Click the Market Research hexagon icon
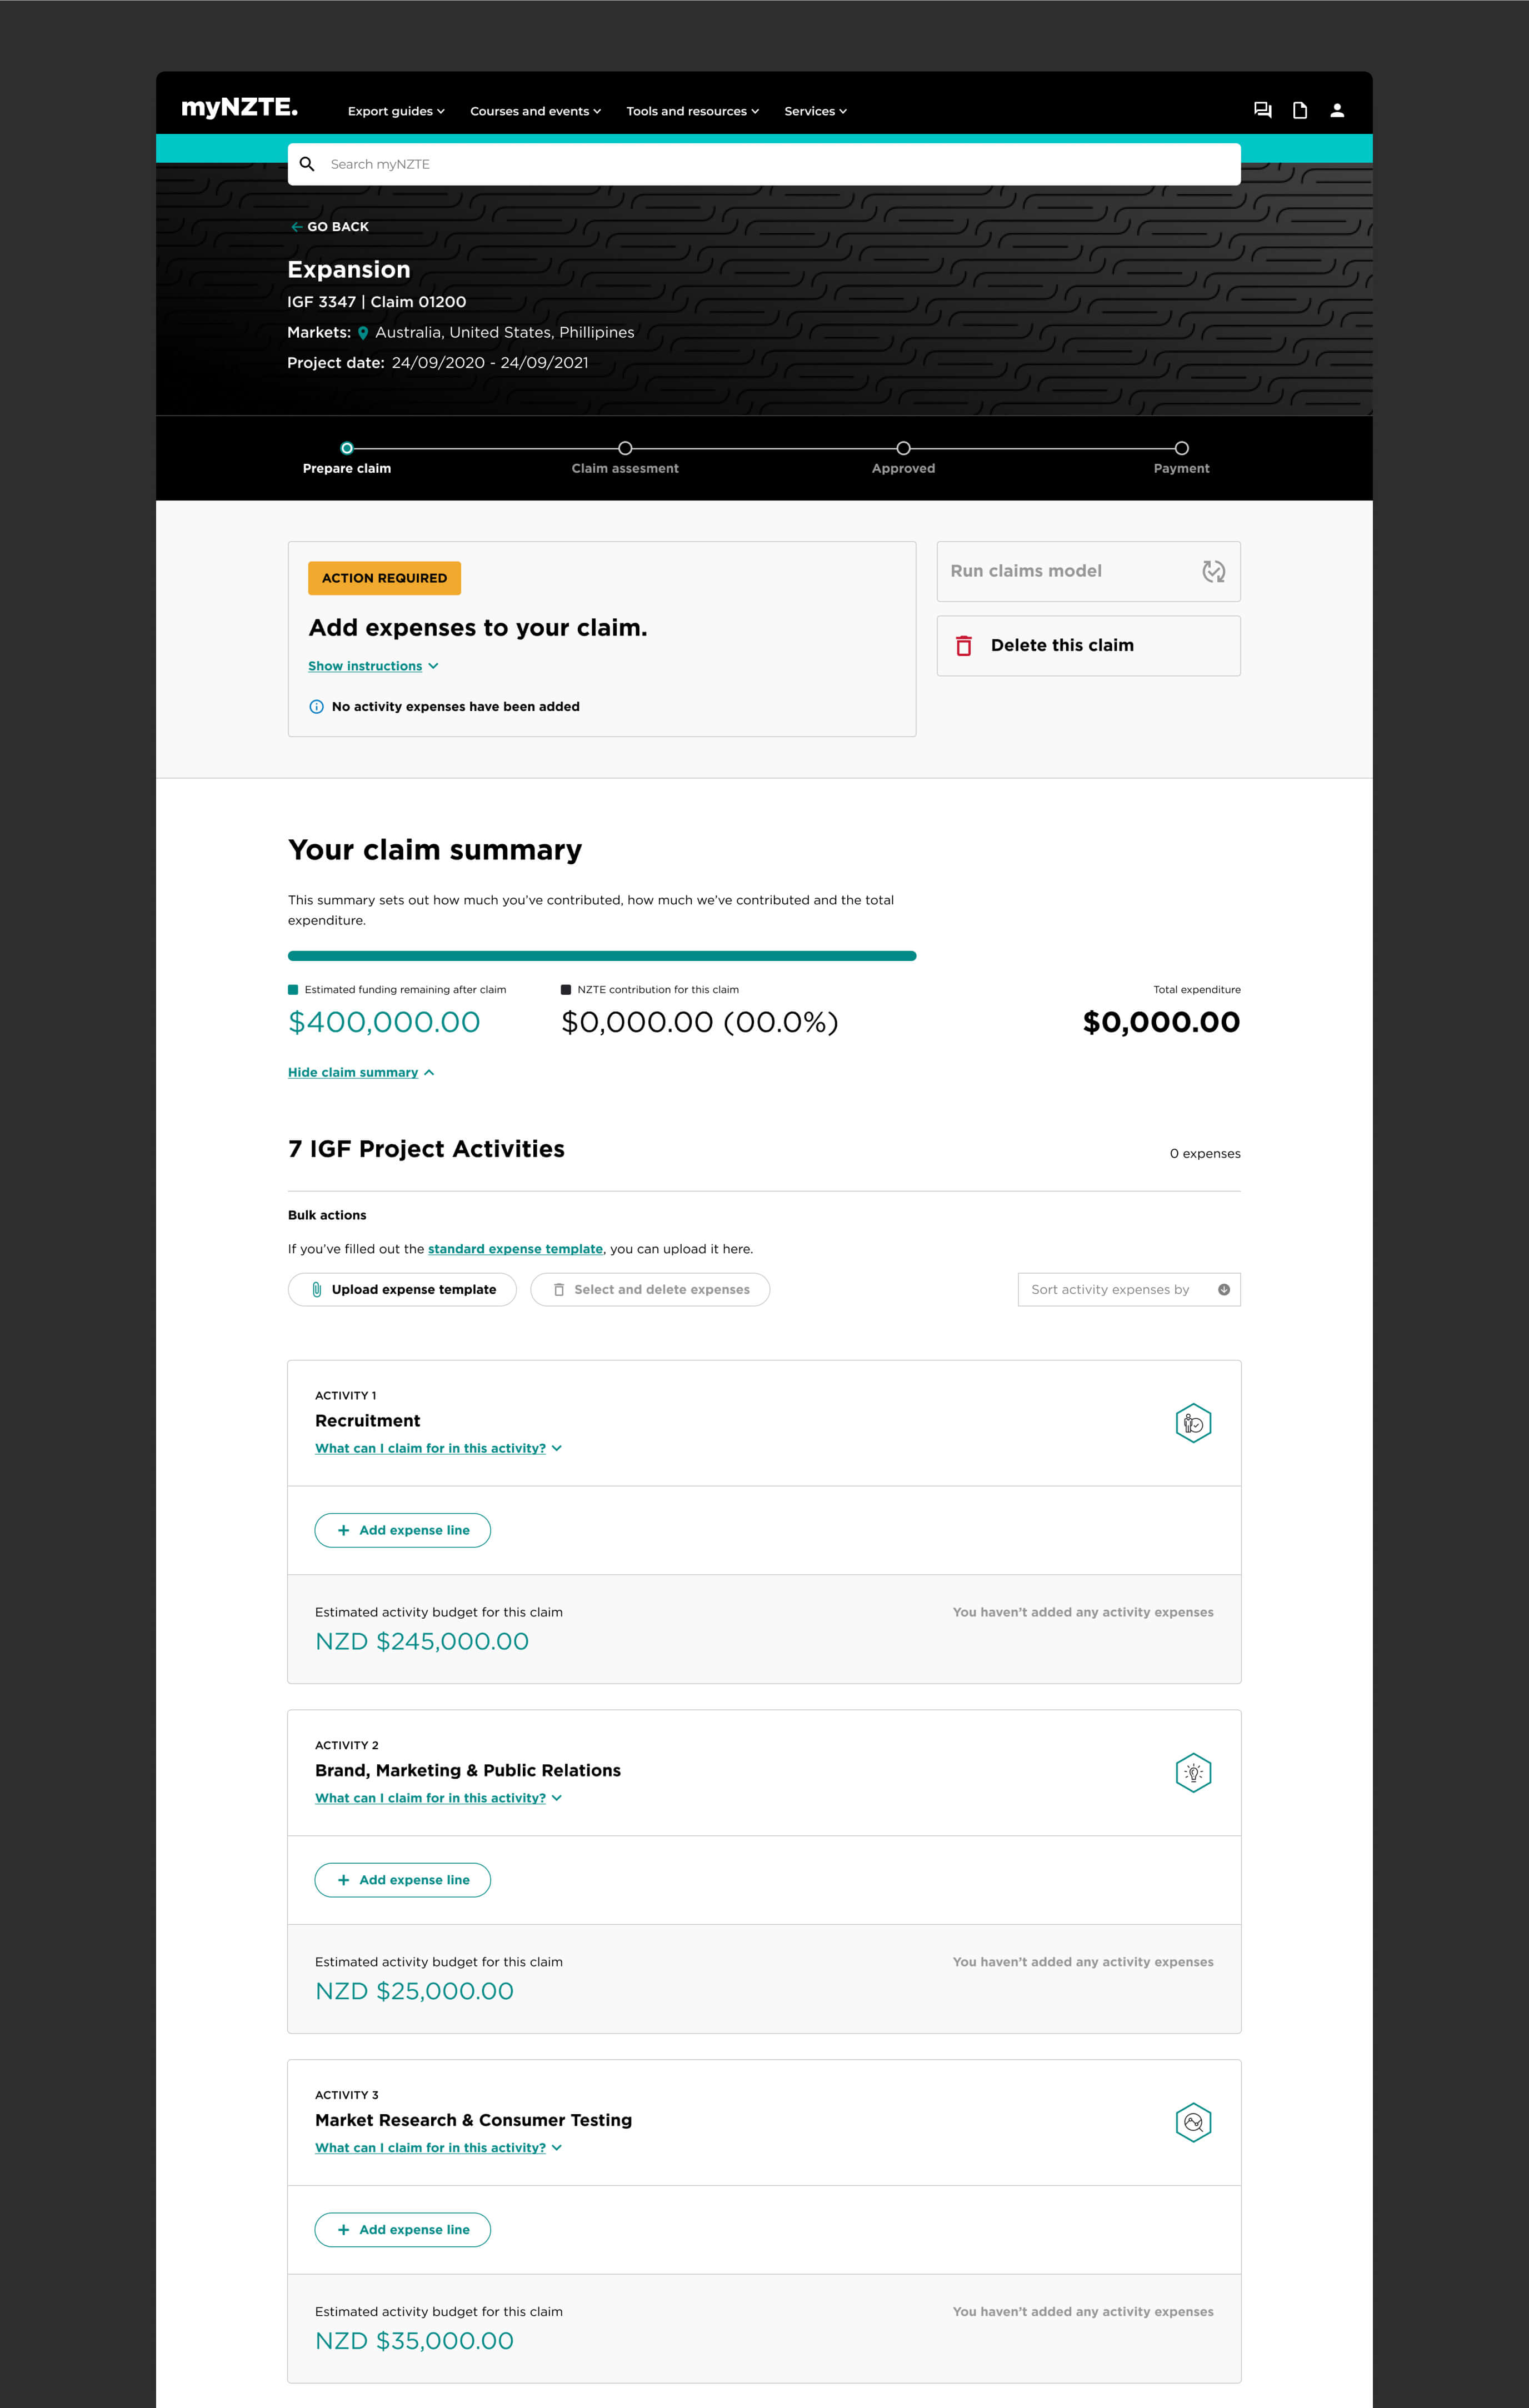This screenshot has height=2408, width=1529. [x=1193, y=2122]
